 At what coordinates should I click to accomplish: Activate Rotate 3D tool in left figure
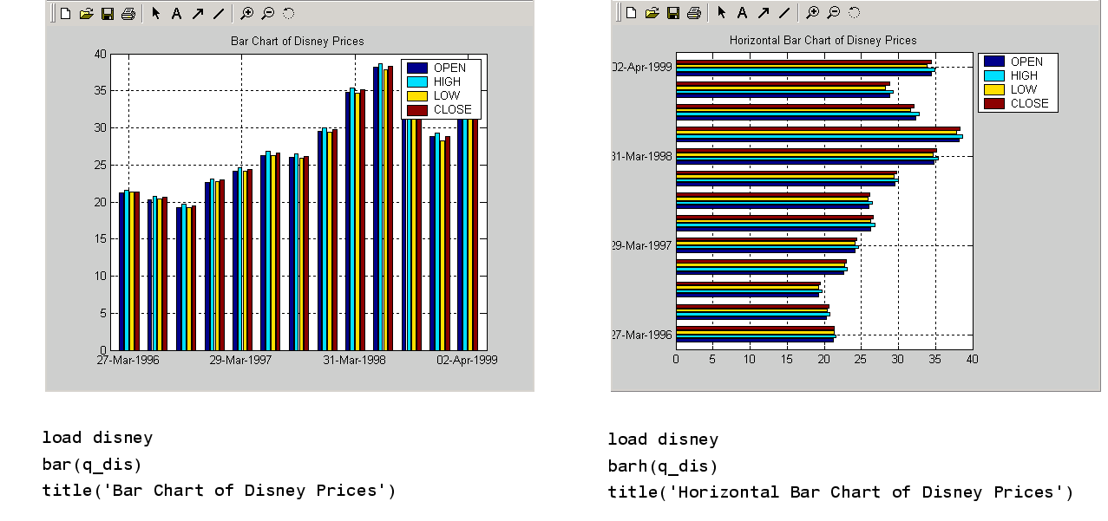288,13
